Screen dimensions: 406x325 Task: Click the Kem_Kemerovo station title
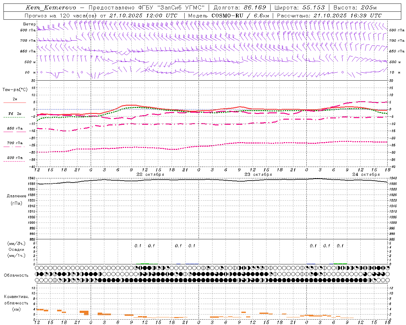pos(51,8)
